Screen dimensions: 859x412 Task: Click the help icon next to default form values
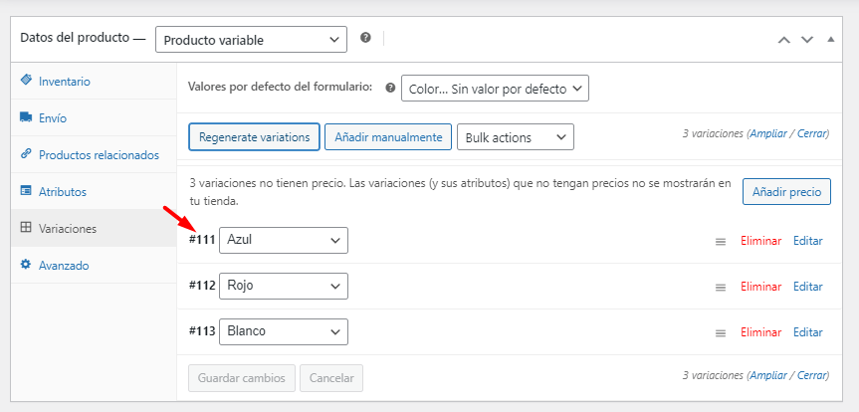390,88
